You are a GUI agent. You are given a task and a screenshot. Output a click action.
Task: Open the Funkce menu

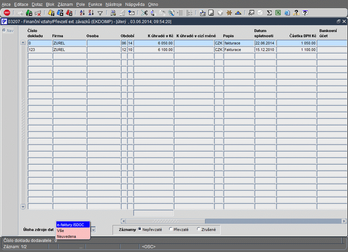[x=95, y=4]
